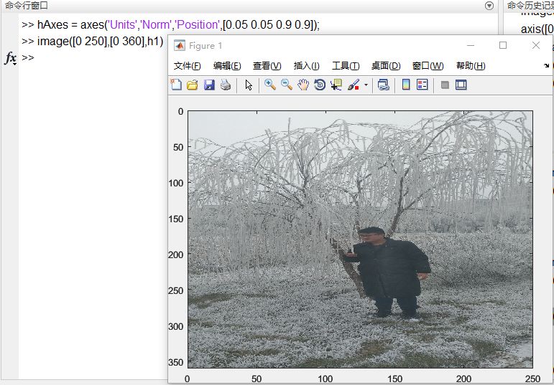The width and height of the screenshot is (554, 385).
Task: Save figure using the floppy disk icon
Action: [x=209, y=85]
